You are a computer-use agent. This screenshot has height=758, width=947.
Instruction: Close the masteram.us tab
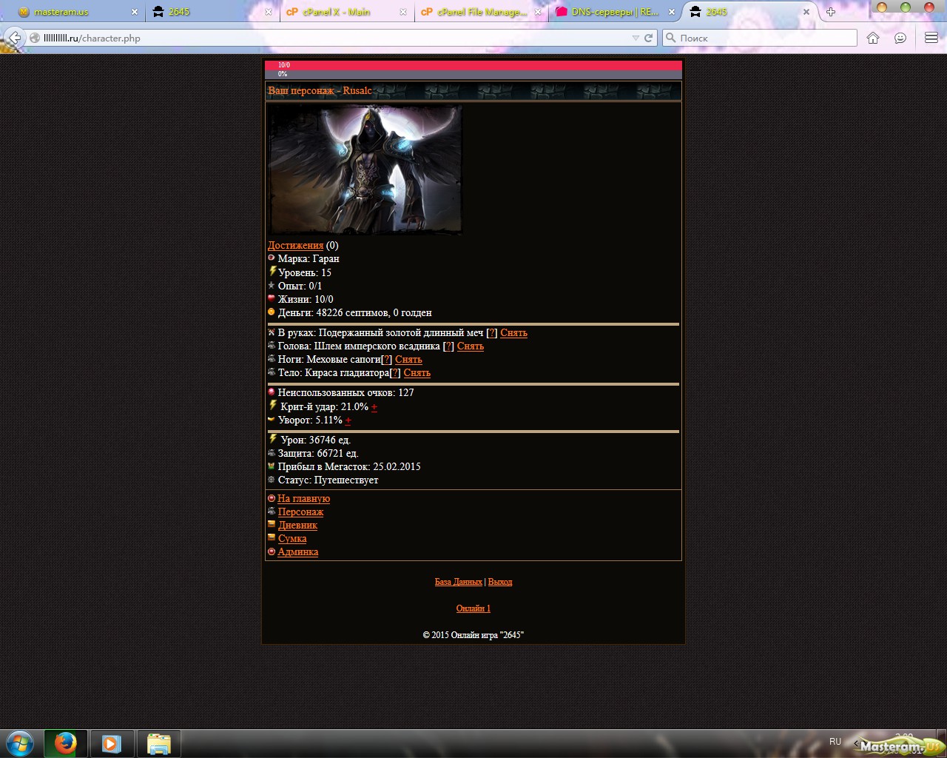point(135,12)
